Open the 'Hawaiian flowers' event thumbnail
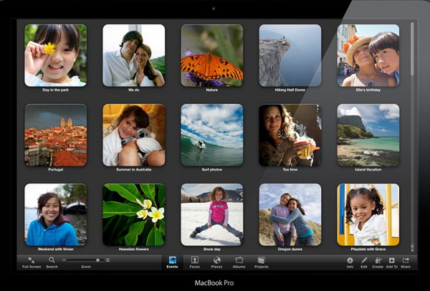Image resolution: width=430 pixels, height=291 pixels. [133, 214]
